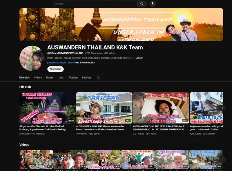Switch to the Übersicht tab
Image resolution: width=232 pixels, height=171 pixels.
pyautogui.click(x=25, y=78)
